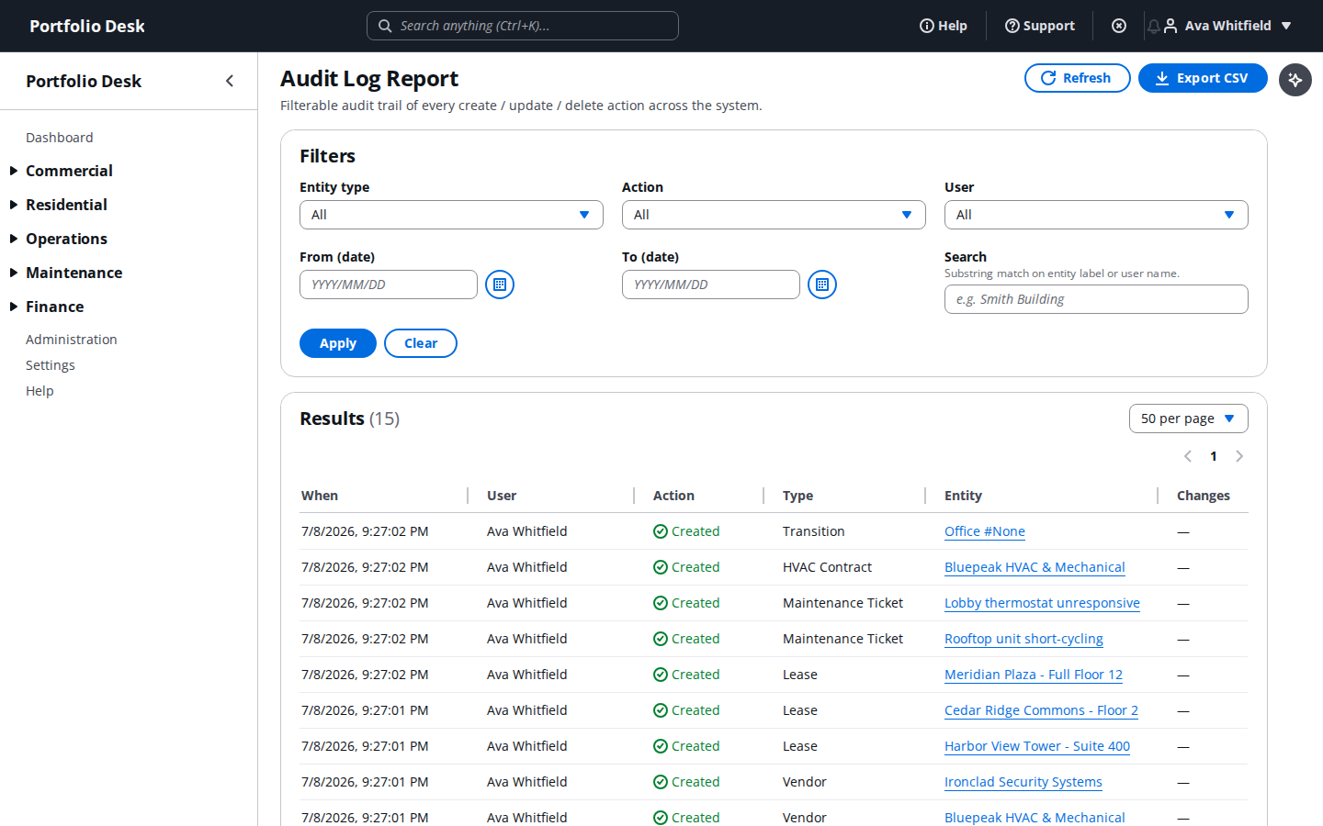Viewport: 1323px width, 826px height.
Task: Open Rooftop unit short-cycling link
Action: pos(1023,639)
